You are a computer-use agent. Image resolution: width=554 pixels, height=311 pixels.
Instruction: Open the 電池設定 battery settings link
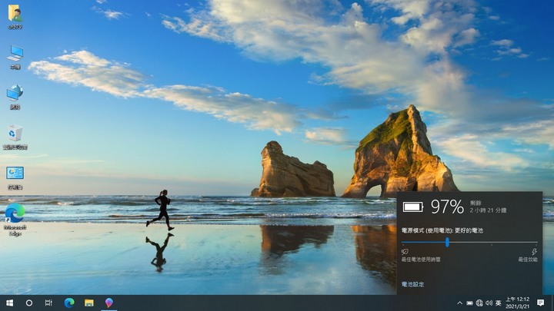(x=412, y=284)
